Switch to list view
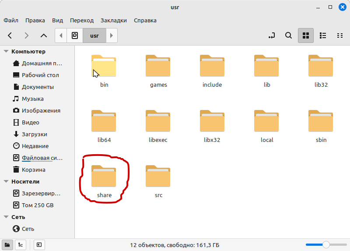This screenshot has height=251, width=350. (x=323, y=35)
